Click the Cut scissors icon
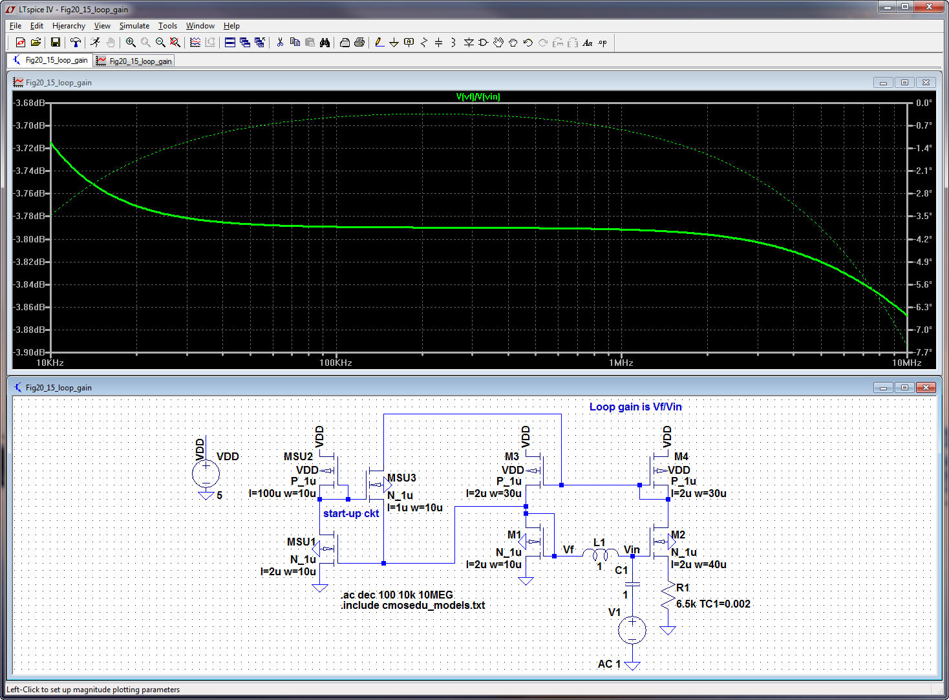This screenshot has height=700, width=949. (x=280, y=43)
